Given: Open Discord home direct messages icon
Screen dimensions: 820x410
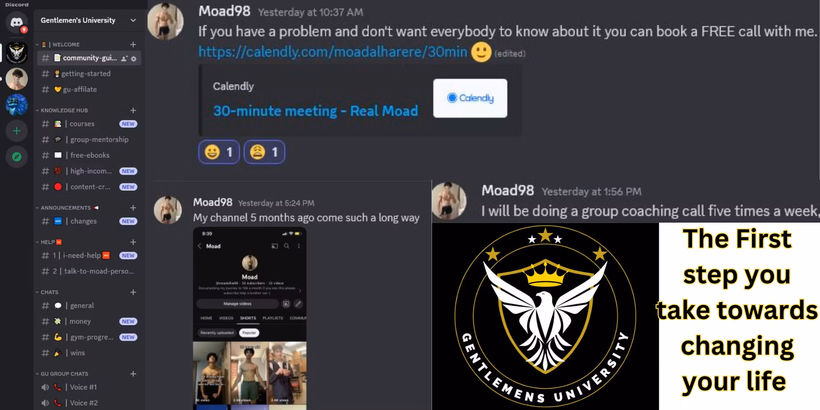Looking at the screenshot, I should (x=16, y=22).
